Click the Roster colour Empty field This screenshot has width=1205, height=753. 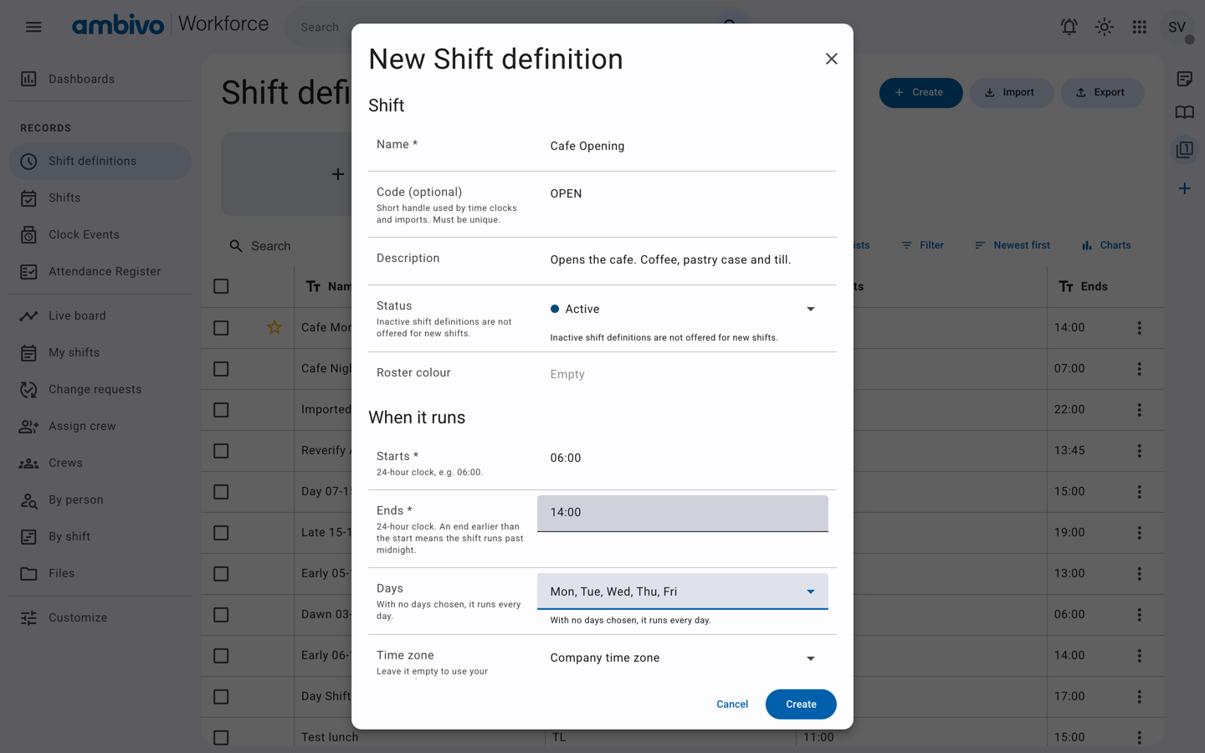click(x=683, y=374)
